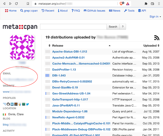Open the NewRelic-Agent-0.0532 release
The image size is (163, 136).
tap(68, 117)
